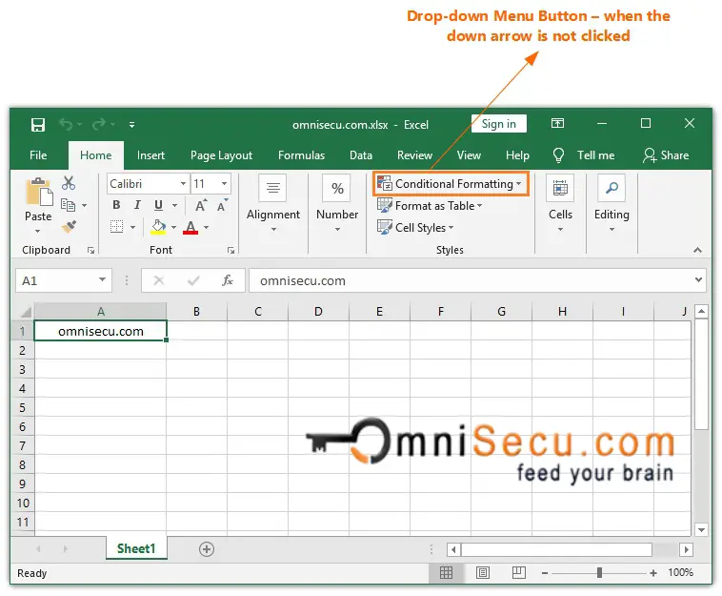Open Customize Quick Access Toolbar menu
Image resolution: width=722 pixels, height=596 pixels.
(131, 125)
